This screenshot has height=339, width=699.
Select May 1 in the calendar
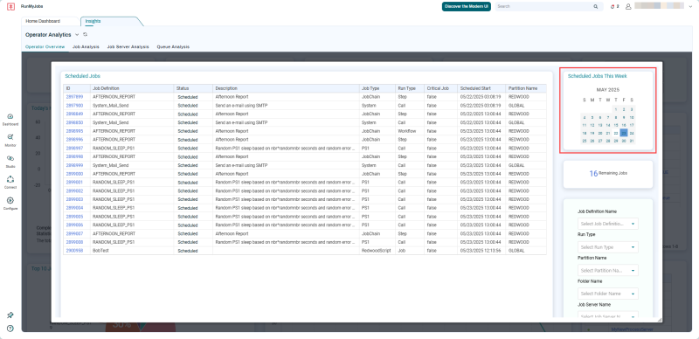pos(616,109)
